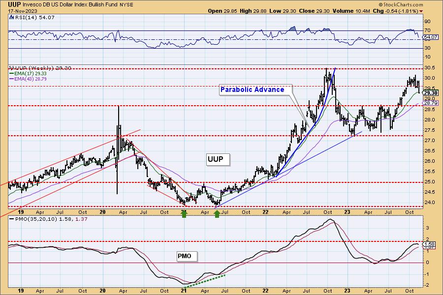Image resolution: width=443 pixels, height=295 pixels.
Task: Click the 26.0 price axis label
Action: tap(429, 161)
